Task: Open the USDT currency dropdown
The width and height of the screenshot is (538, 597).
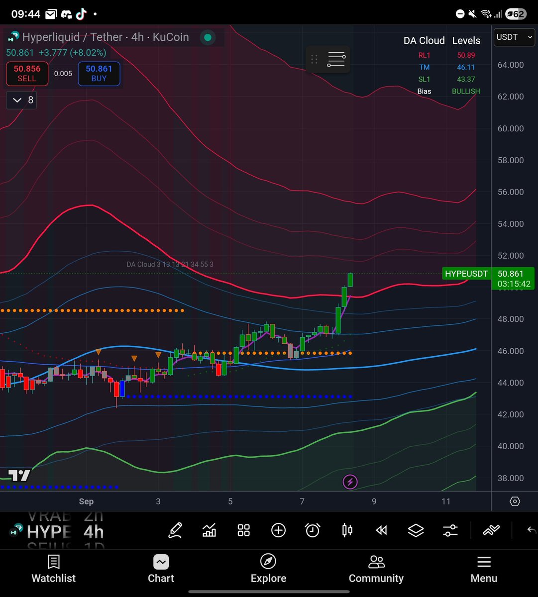Action: 514,37
